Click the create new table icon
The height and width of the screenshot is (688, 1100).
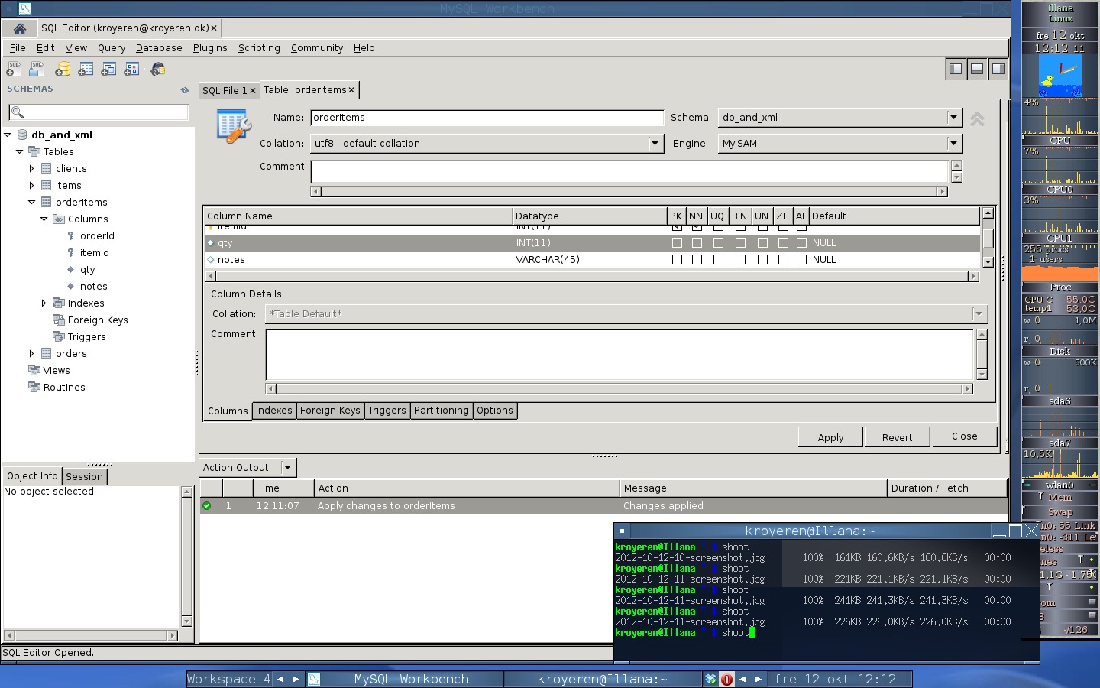pos(86,70)
